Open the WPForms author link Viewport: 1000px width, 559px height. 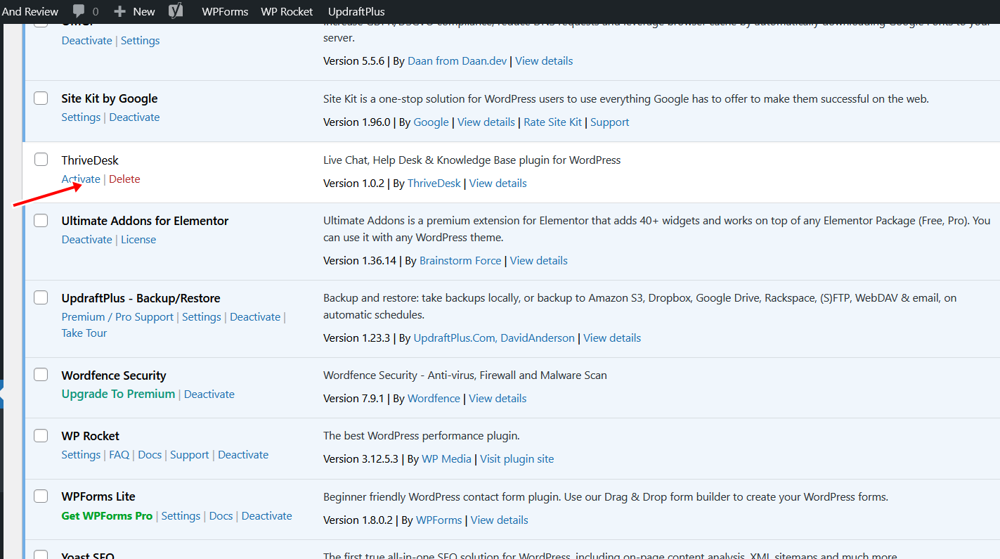pyautogui.click(x=439, y=520)
